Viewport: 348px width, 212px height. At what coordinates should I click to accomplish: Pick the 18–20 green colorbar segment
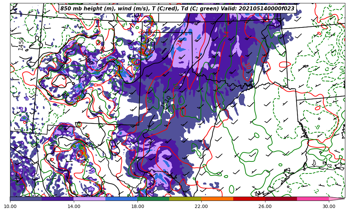pyautogui.click(x=153, y=199)
